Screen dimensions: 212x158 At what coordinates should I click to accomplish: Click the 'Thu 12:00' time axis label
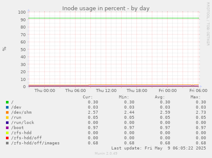[x=106, y=91]
